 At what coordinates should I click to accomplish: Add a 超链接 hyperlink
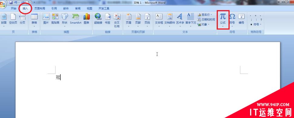coord(98,19)
